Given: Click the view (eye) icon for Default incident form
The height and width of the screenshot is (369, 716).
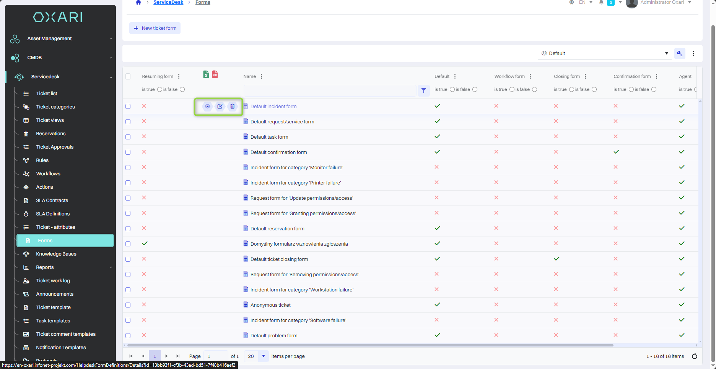Looking at the screenshot, I should point(207,107).
